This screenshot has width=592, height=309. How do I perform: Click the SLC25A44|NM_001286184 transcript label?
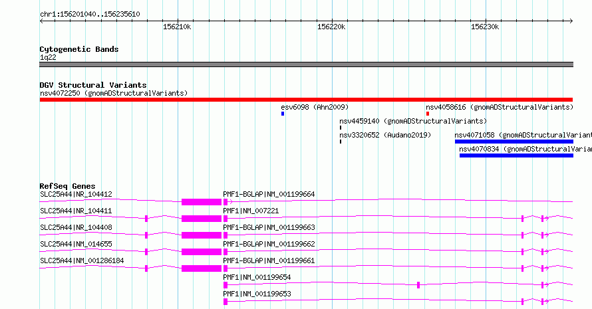[x=82, y=260]
